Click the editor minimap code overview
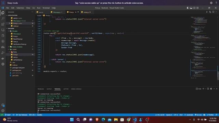This screenshot has width=219, height=123. [x=203, y=47]
